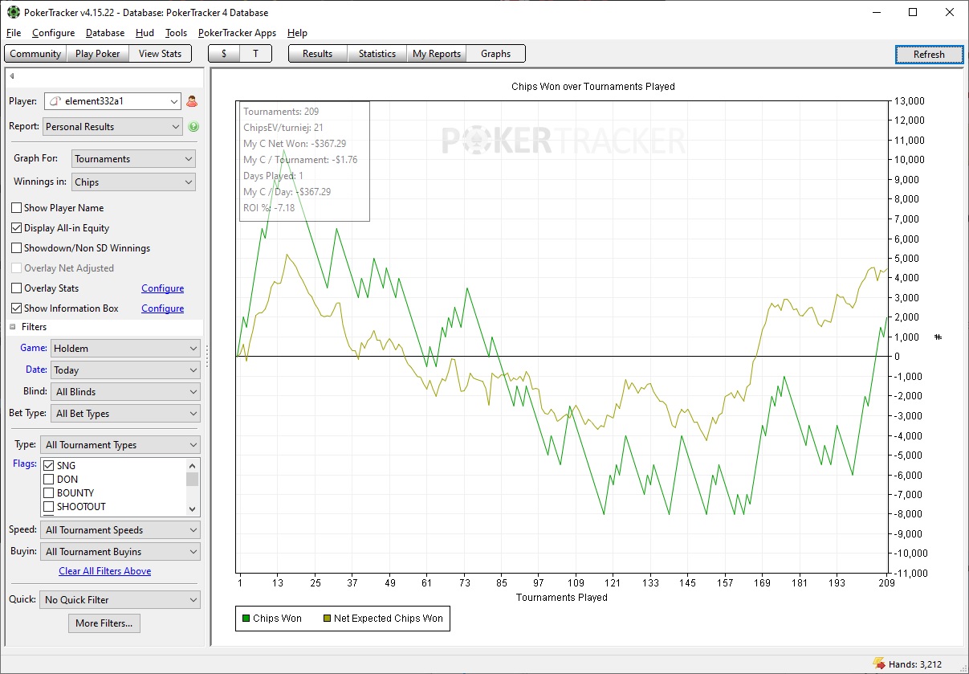Select the View Stats tab
969x674 pixels.
click(161, 54)
